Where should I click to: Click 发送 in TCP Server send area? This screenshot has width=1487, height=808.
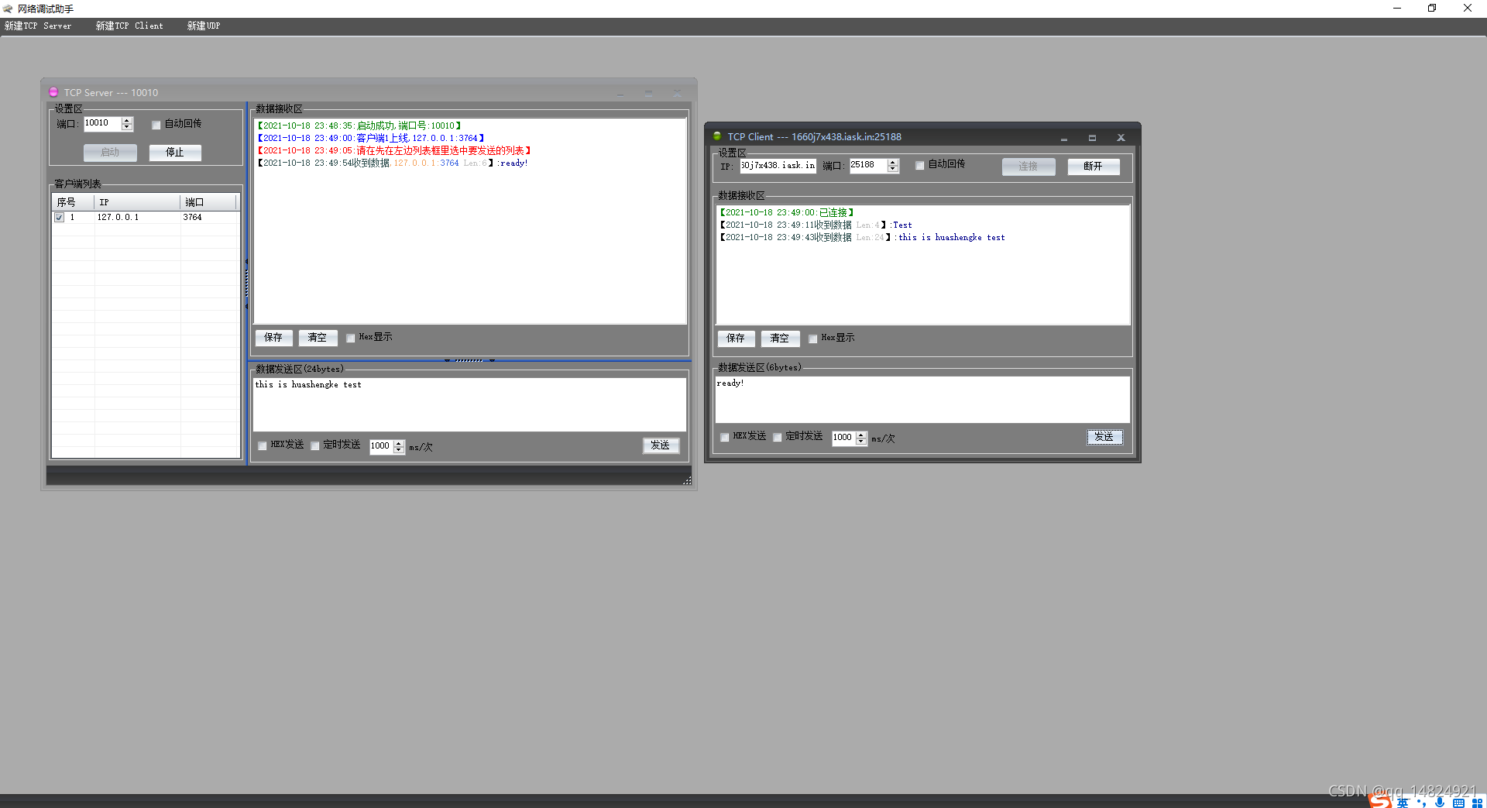[661, 445]
